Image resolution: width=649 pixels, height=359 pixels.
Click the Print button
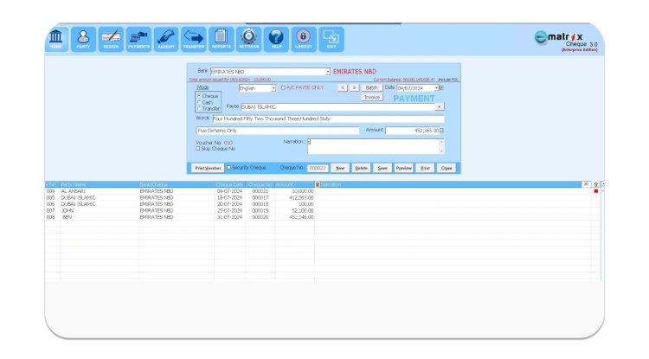pos(425,168)
